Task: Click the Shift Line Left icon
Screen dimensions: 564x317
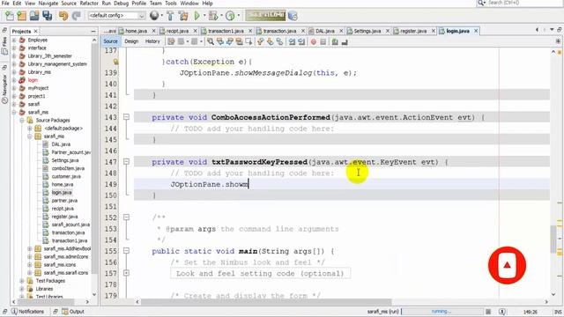Action: 292,41
